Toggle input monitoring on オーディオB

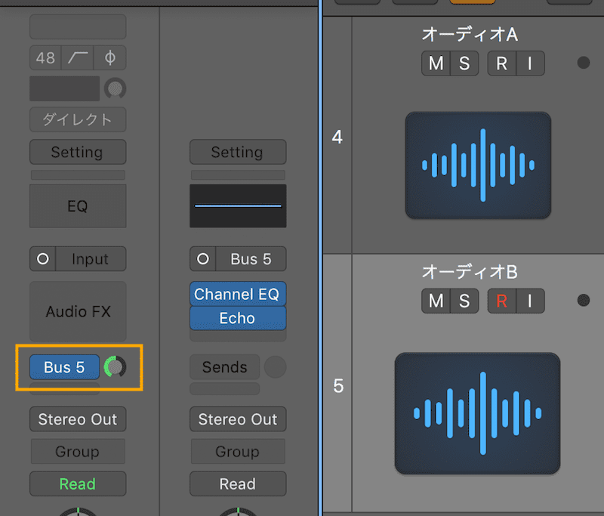pyautogui.click(x=531, y=301)
